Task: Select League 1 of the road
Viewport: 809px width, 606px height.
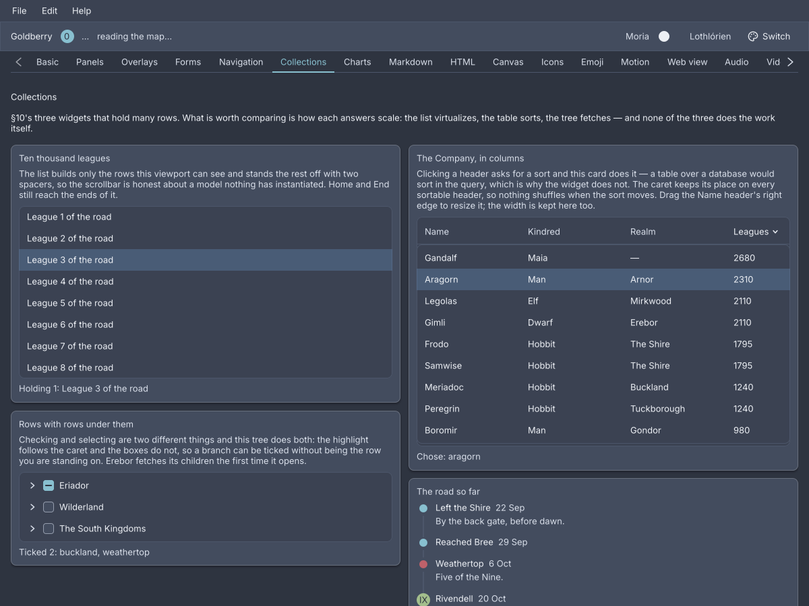Action: coord(206,217)
